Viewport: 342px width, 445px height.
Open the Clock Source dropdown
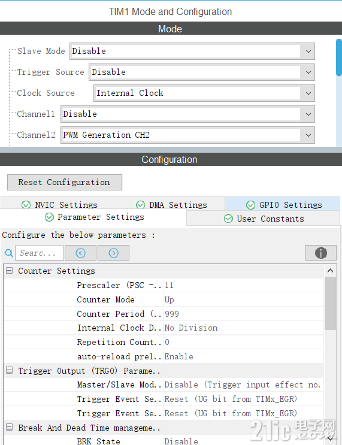coord(204,93)
